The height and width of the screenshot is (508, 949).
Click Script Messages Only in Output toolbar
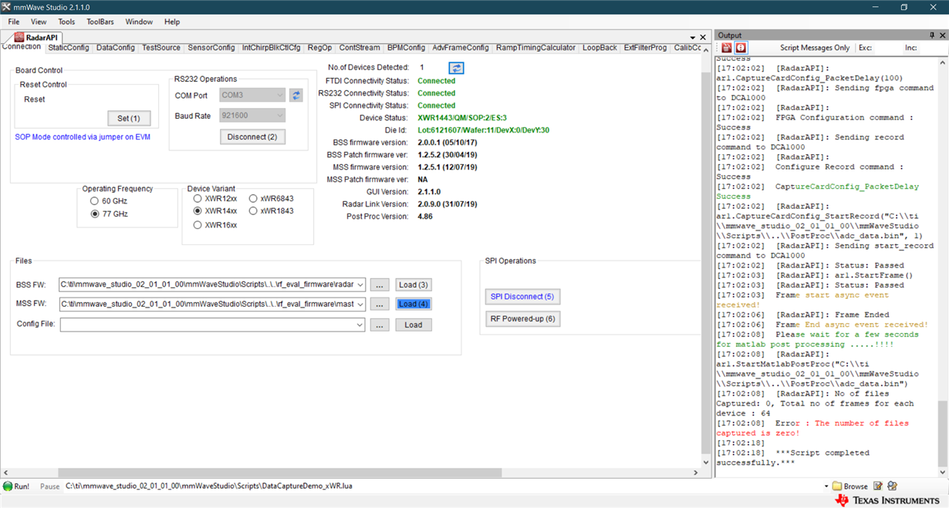tap(814, 48)
